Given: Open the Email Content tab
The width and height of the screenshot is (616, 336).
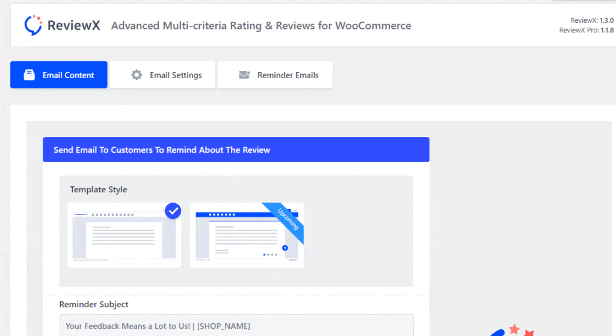Looking at the screenshot, I should (59, 75).
